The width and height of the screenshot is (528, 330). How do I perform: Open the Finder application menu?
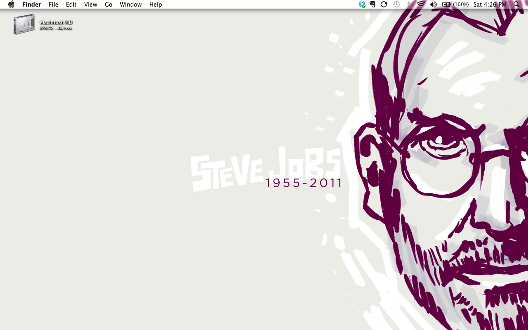(x=32, y=5)
